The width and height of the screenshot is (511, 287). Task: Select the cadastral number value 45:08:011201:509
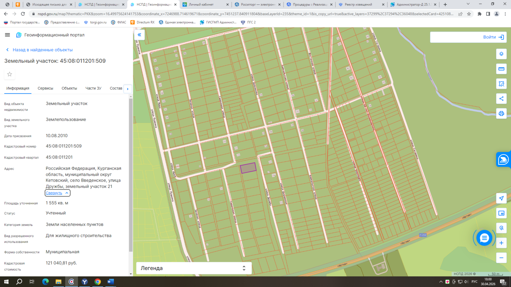64,146
